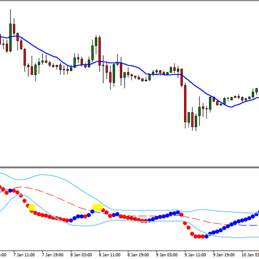Click the "8 Jan 03:00" time axis label
The width and height of the screenshot is (259, 259).
click(x=81, y=255)
